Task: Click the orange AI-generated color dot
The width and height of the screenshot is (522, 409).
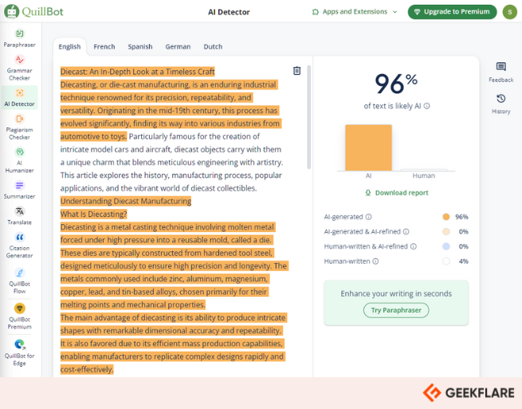Action: point(446,217)
